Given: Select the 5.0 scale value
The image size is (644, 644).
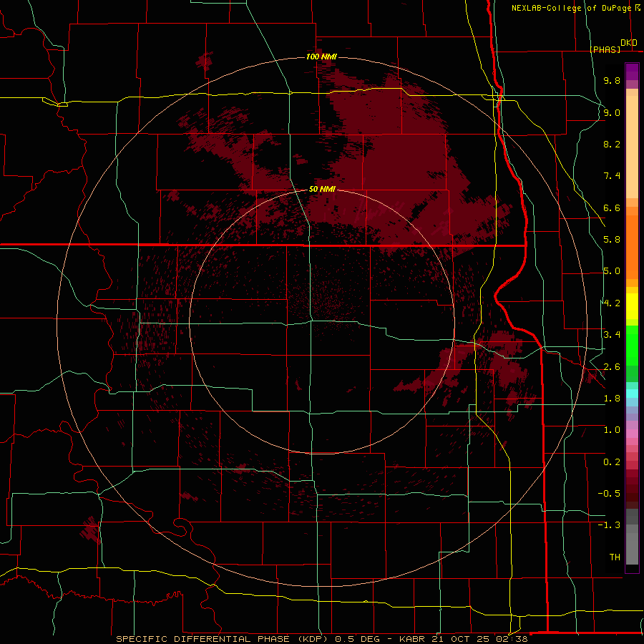Looking at the screenshot, I should pyautogui.click(x=612, y=271).
